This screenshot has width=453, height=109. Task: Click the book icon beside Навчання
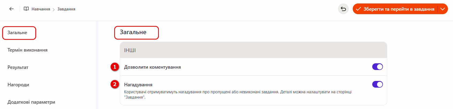point(26,9)
